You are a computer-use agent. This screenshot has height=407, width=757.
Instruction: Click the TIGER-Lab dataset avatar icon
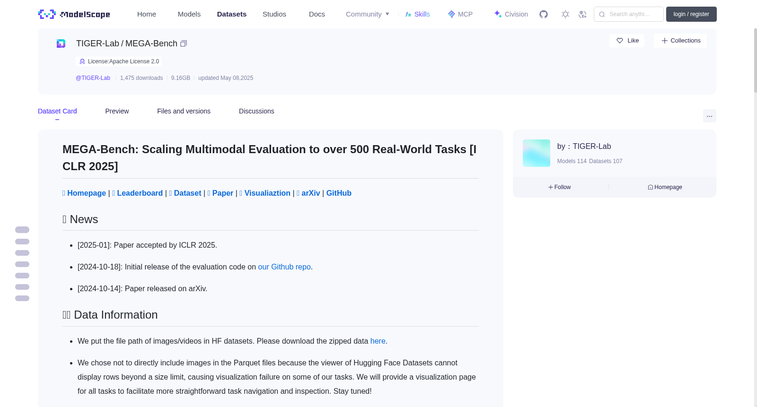(61, 43)
